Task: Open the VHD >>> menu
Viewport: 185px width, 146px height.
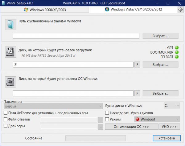Action: [x=169, y=127]
